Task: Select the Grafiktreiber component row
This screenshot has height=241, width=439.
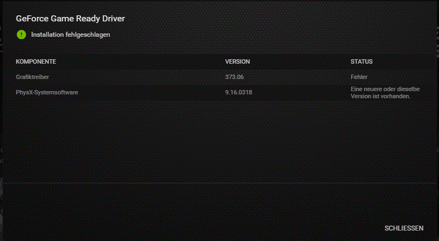Action: 220,77
